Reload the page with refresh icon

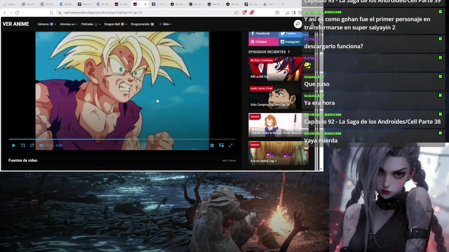(x=17, y=13)
